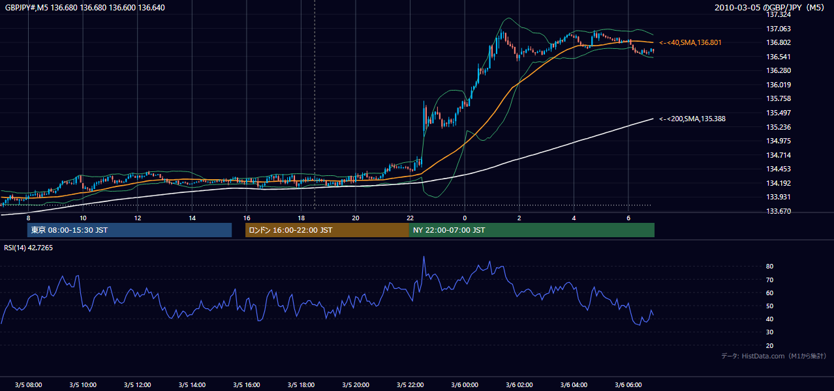Image resolution: width=834 pixels, height=391 pixels.
Task: Click the RSI(14) 42.7265 indicator label
Action: point(29,248)
